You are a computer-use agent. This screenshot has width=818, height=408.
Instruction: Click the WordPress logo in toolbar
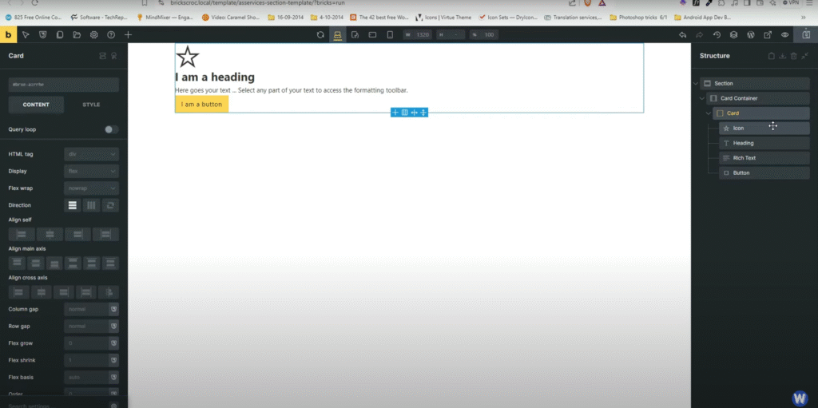751,34
